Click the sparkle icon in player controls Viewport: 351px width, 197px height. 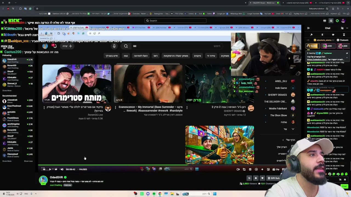coord(262,169)
